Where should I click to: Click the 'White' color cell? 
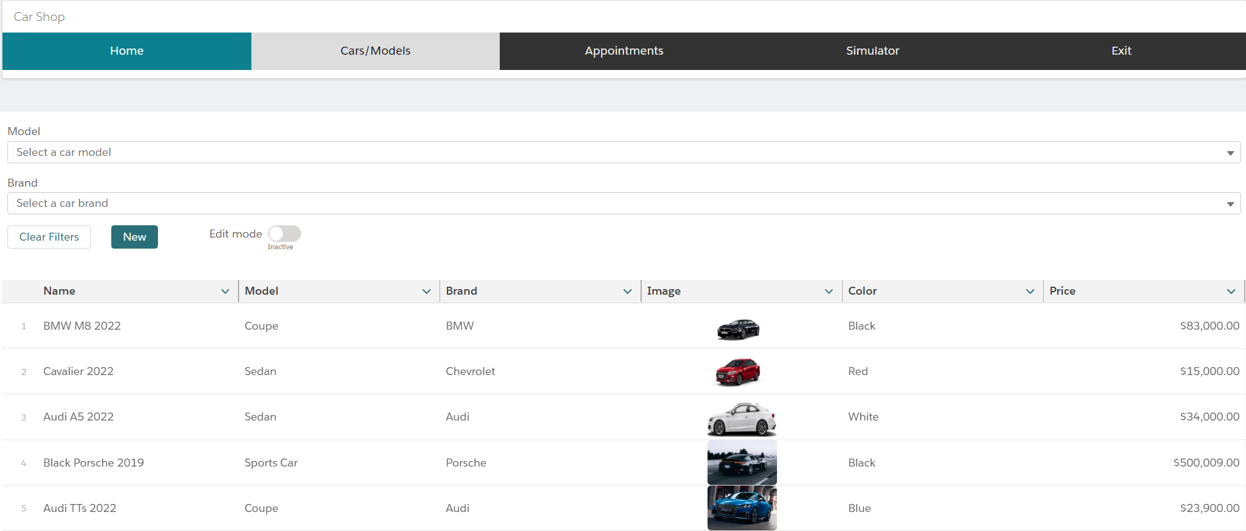pos(863,417)
